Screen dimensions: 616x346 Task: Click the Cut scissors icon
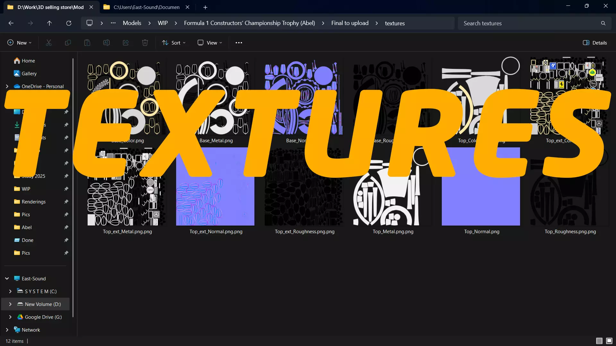(x=49, y=43)
